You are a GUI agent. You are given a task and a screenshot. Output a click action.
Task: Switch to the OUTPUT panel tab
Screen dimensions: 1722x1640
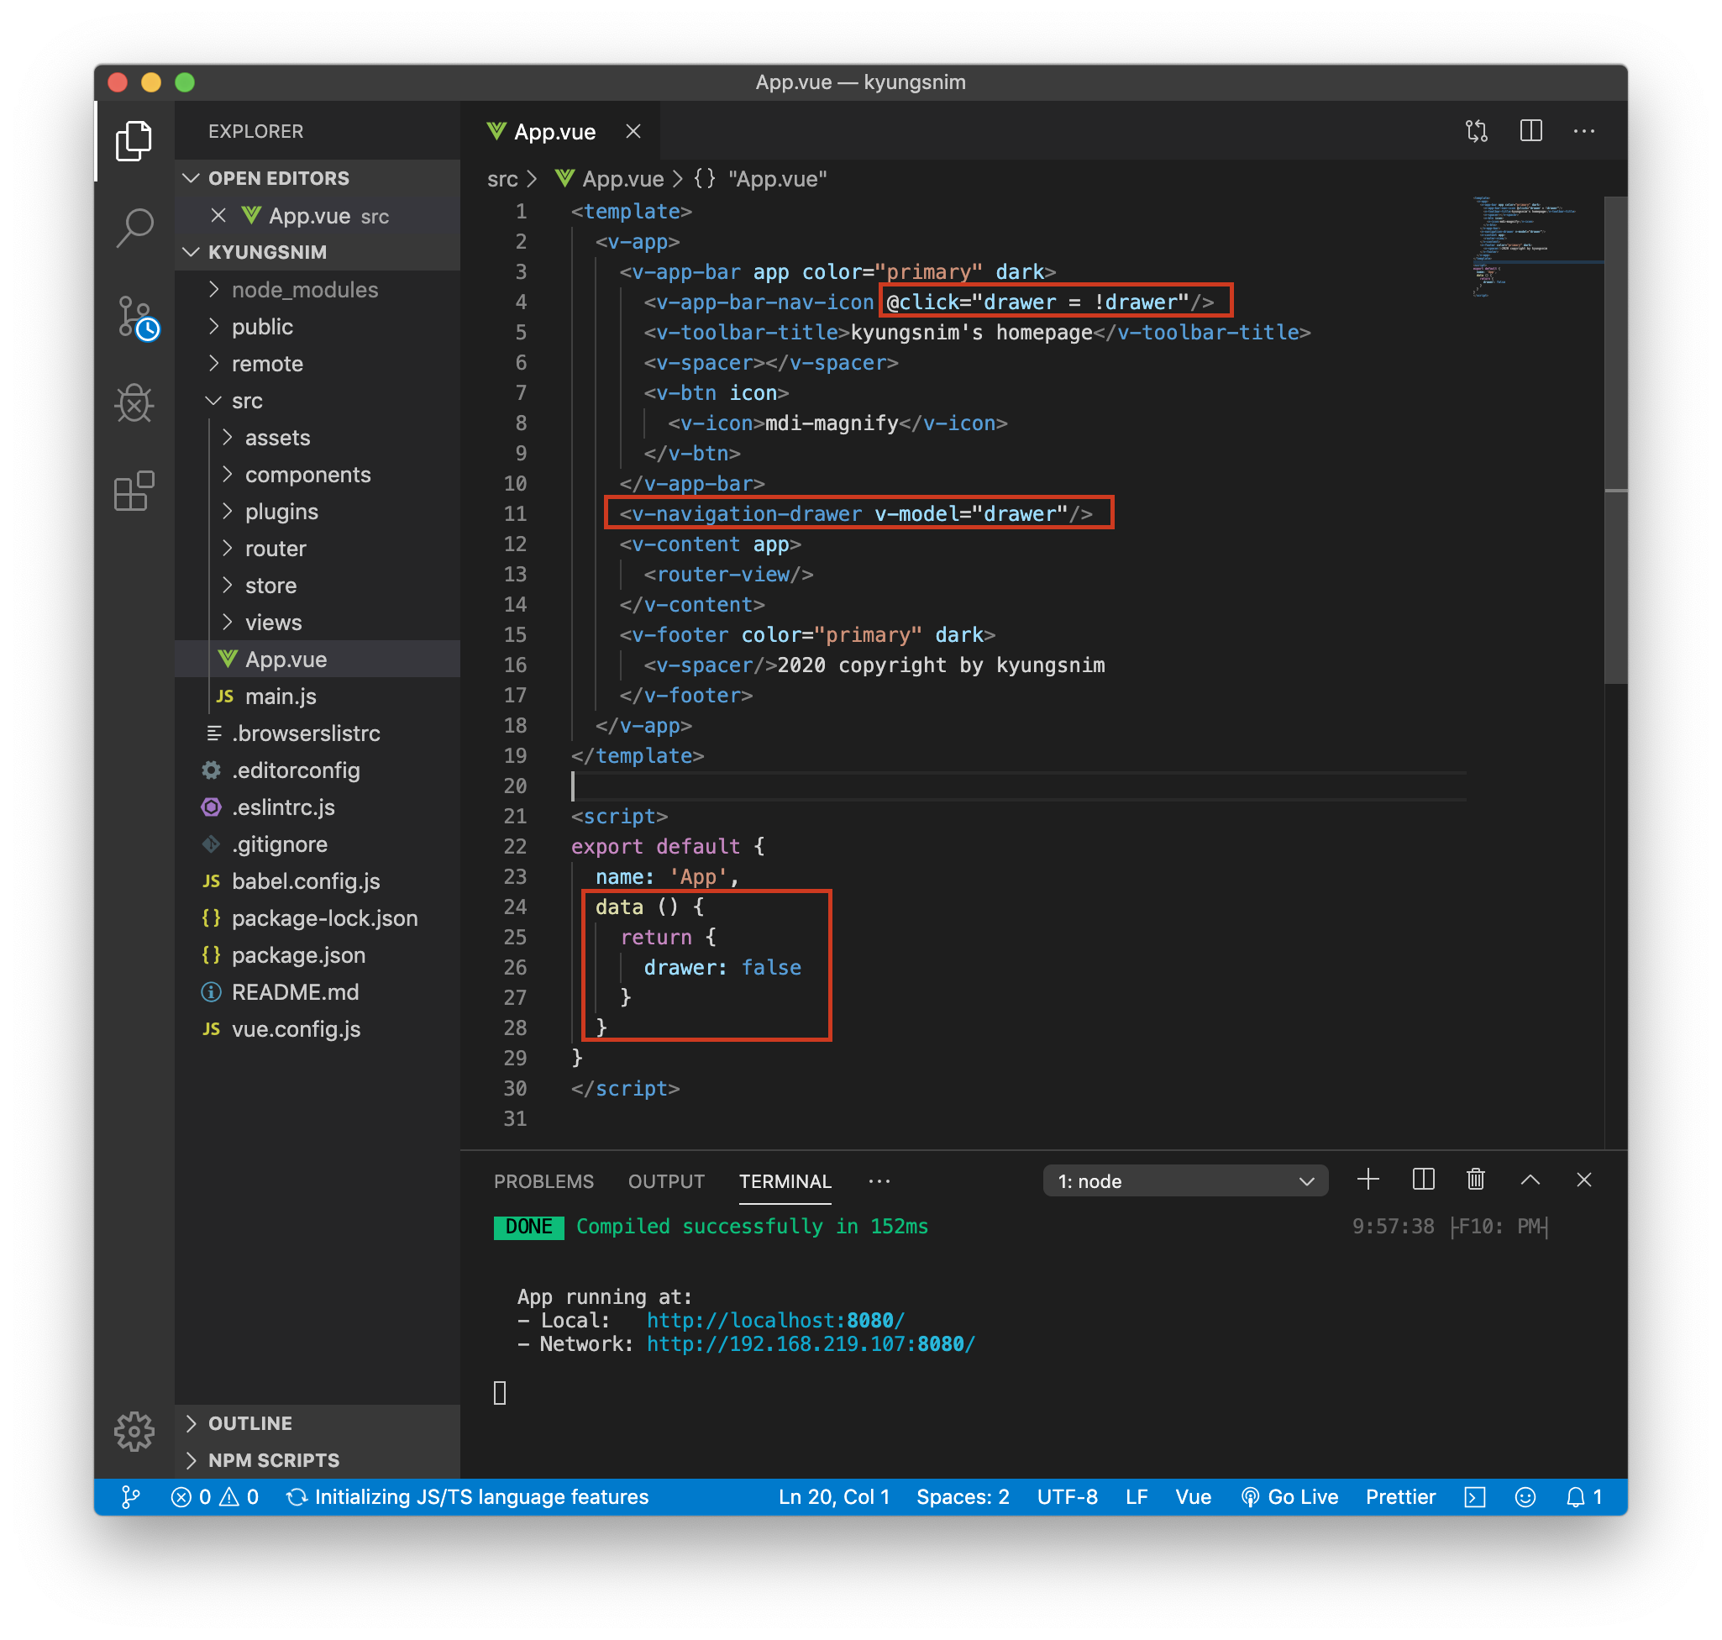666,1181
